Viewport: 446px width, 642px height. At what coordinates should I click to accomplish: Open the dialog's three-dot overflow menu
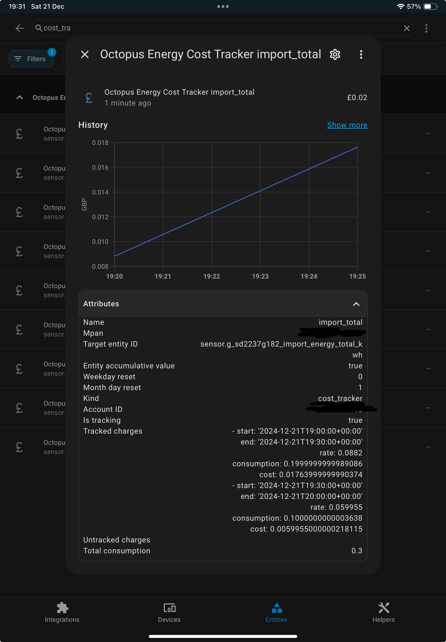(361, 54)
